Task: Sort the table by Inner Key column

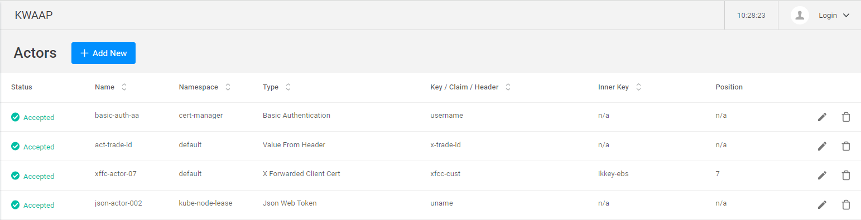Action: [638, 87]
